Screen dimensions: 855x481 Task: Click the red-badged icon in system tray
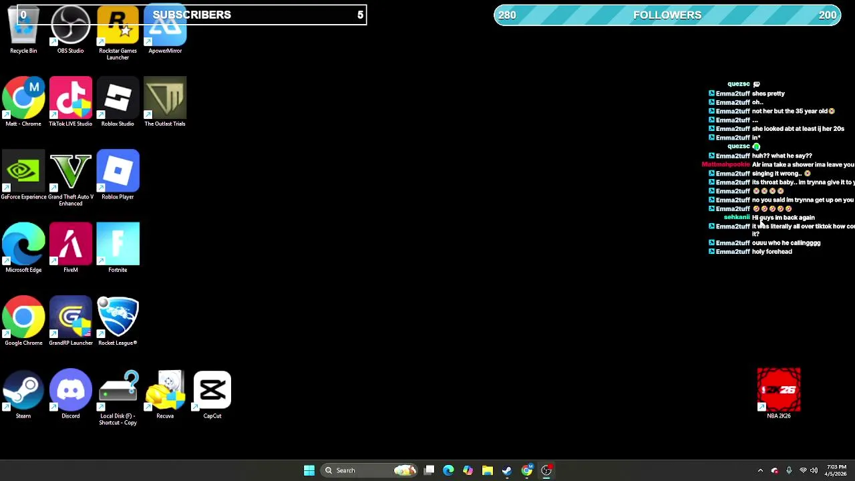click(x=775, y=470)
